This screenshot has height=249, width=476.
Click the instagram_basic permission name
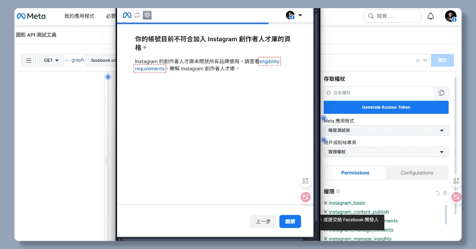[x=347, y=203]
